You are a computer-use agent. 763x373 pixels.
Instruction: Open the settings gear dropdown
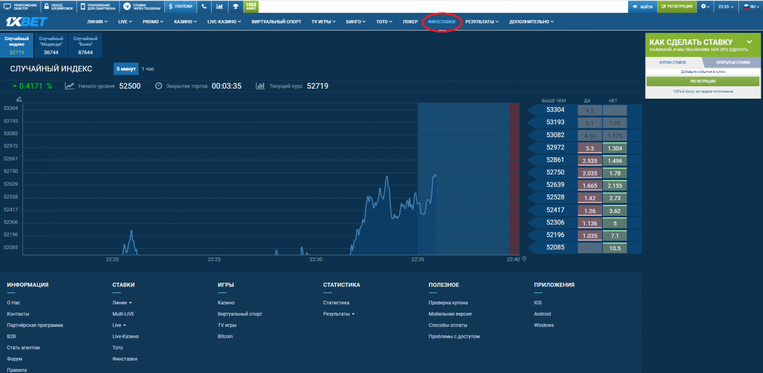(705, 7)
